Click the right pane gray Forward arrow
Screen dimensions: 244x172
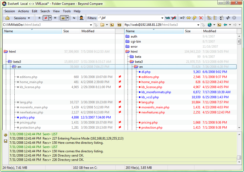235,25
